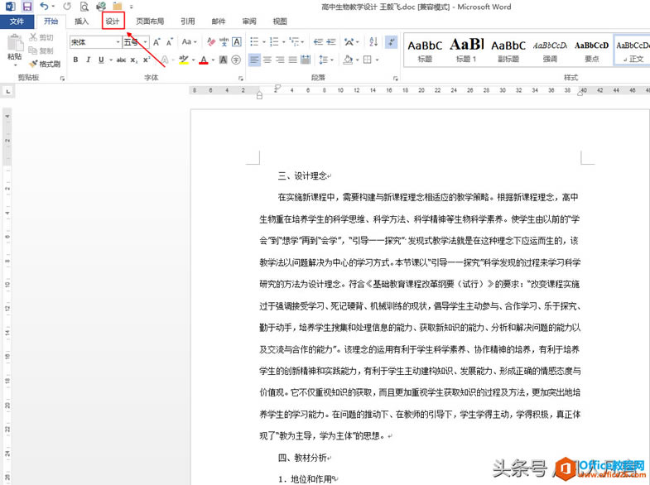Image resolution: width=650 pixels, height=485 pixels.
Task: Click 复制 (Copy) in the clipboard group
Action: point(41,50)
